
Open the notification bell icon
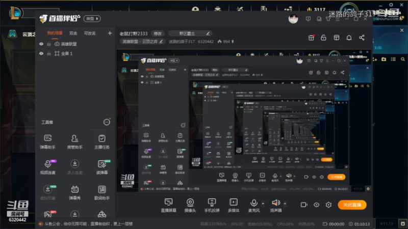(x=349, y=38)
